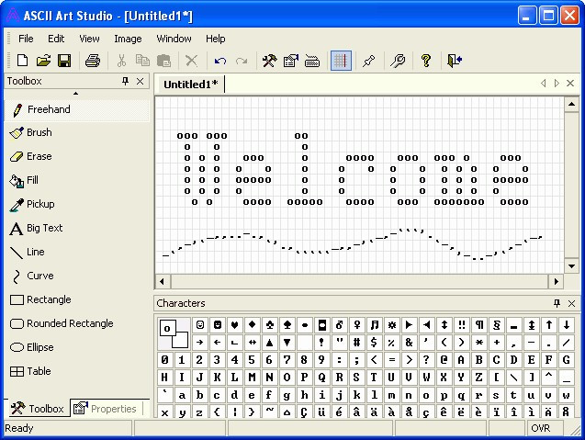Open the Window menu
Image resolution: width=585 pixels, height=440 pixels.
(174, 39)
